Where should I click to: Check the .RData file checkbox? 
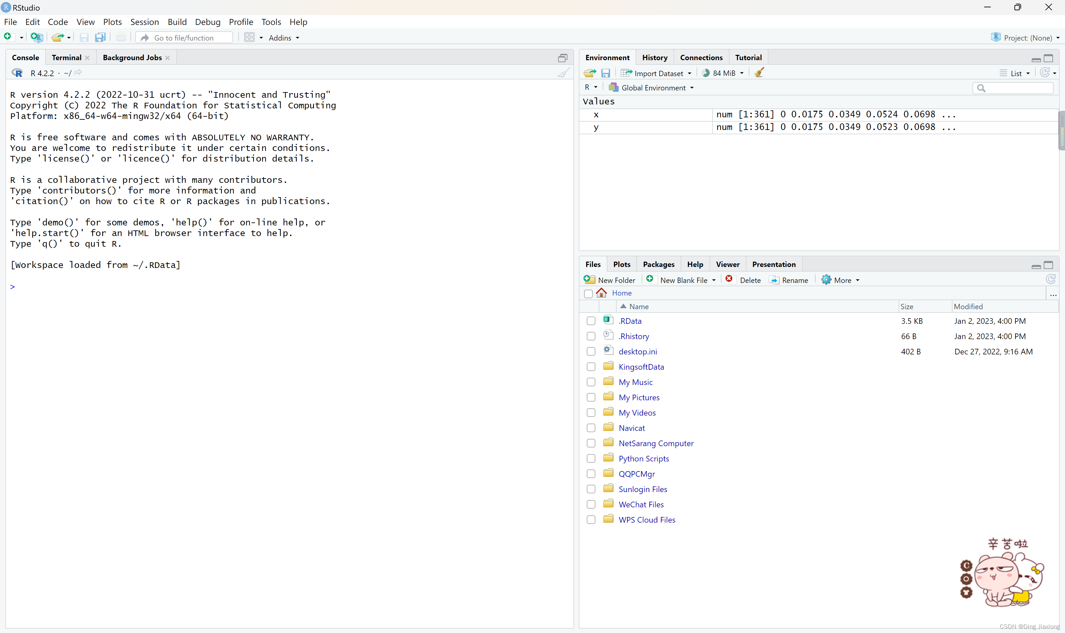(591, 321)
